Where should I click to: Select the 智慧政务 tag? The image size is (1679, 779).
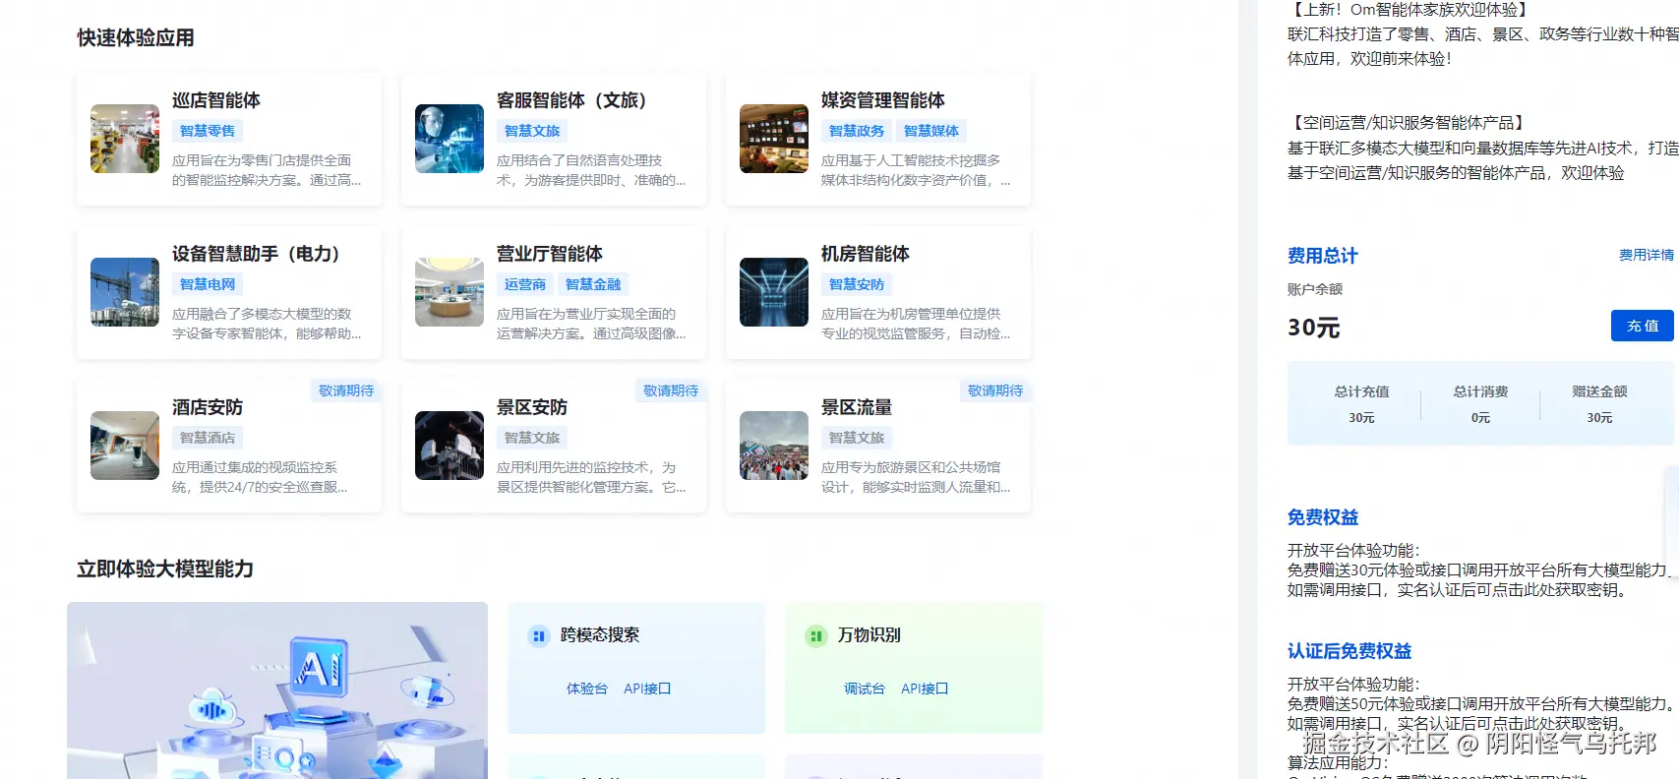point(857,131)
